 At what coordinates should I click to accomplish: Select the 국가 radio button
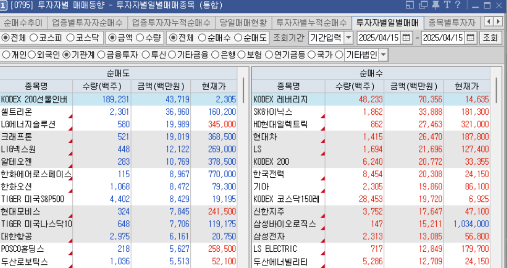point(311,55)
